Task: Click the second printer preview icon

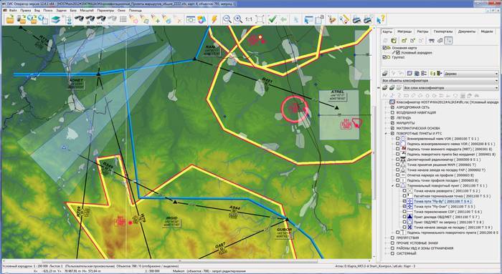Action: coord(368,19)
